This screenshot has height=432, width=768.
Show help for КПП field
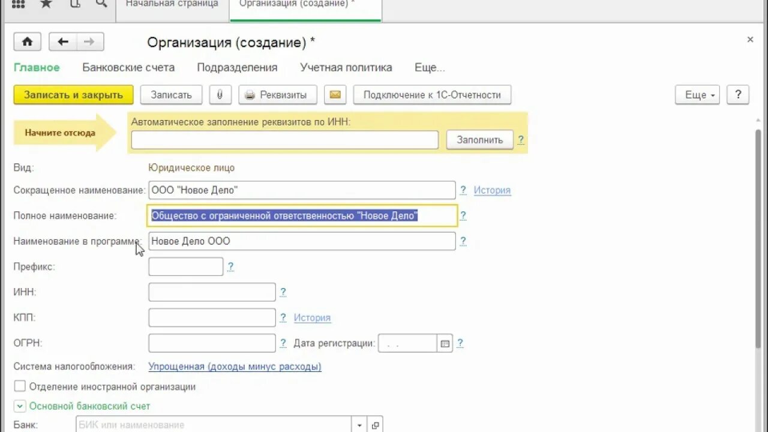click(x=283, y=317)
